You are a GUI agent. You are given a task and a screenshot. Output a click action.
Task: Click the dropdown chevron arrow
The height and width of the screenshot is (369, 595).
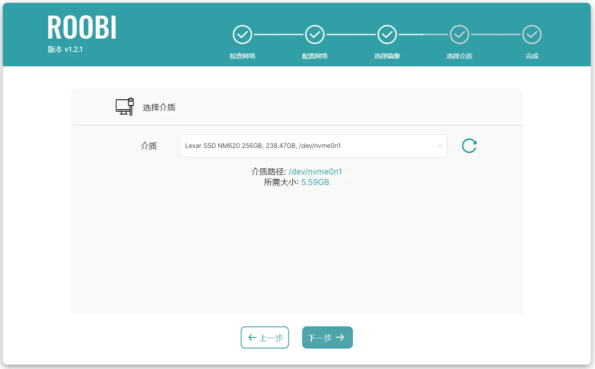[x=440, y=146]
